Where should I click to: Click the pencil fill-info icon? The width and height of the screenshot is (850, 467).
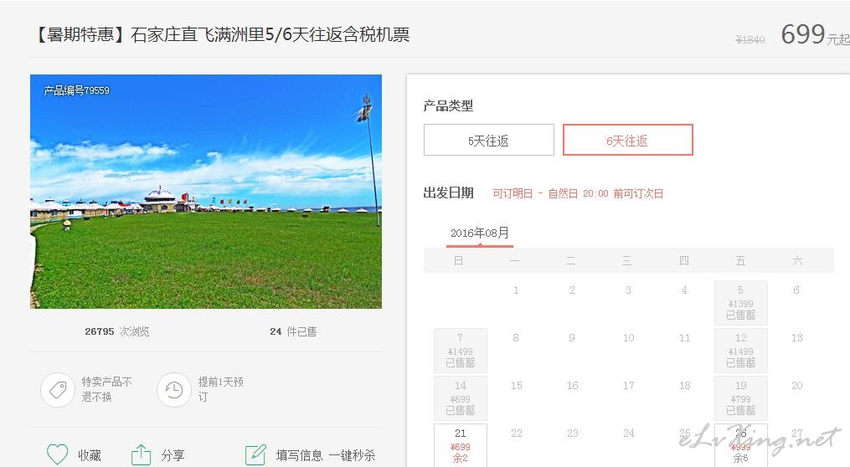pyautogui.click(x=255, y=454)
